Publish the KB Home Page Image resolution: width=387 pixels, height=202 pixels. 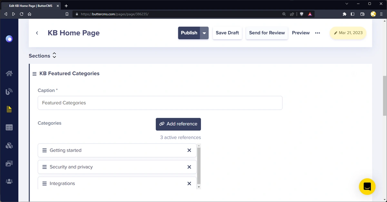click(x=189, y=33)
